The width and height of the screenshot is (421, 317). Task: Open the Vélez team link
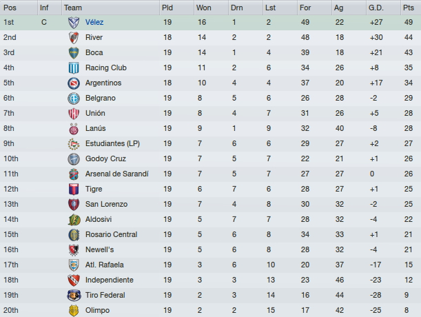click(94, 22)
